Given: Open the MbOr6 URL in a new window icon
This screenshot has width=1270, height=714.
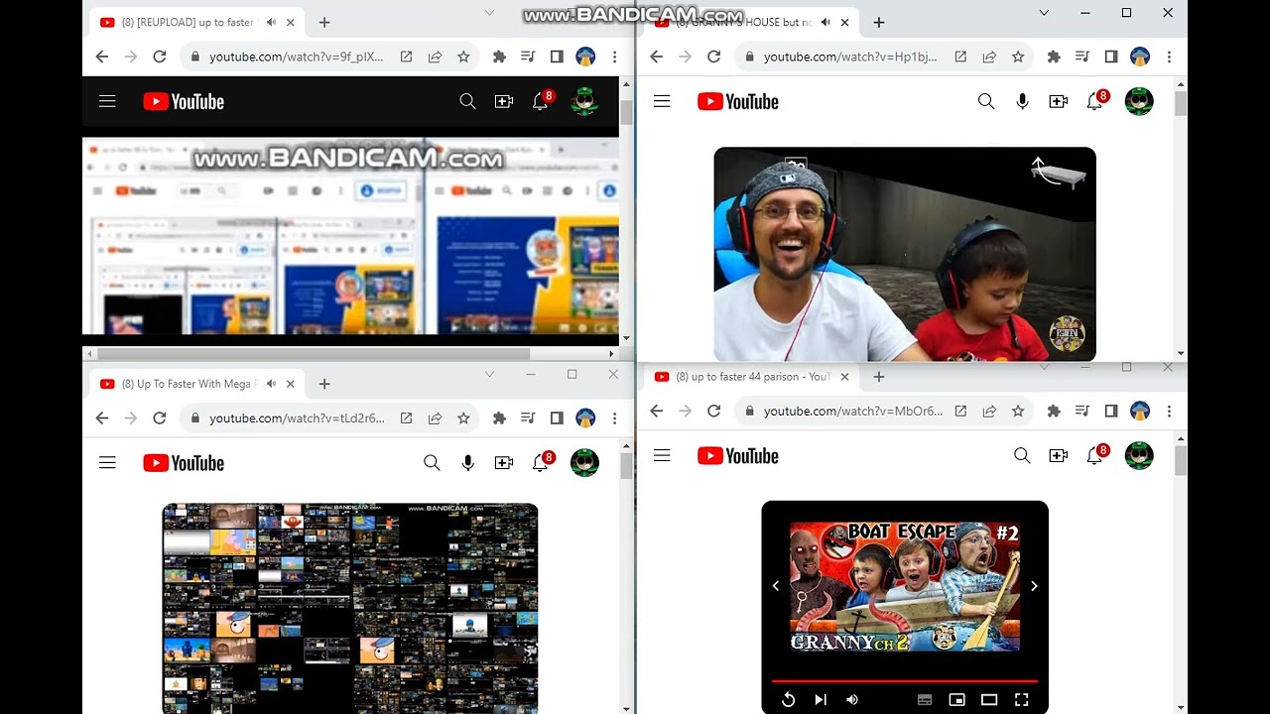Looking at the screenshot, I should coord(960,411).
